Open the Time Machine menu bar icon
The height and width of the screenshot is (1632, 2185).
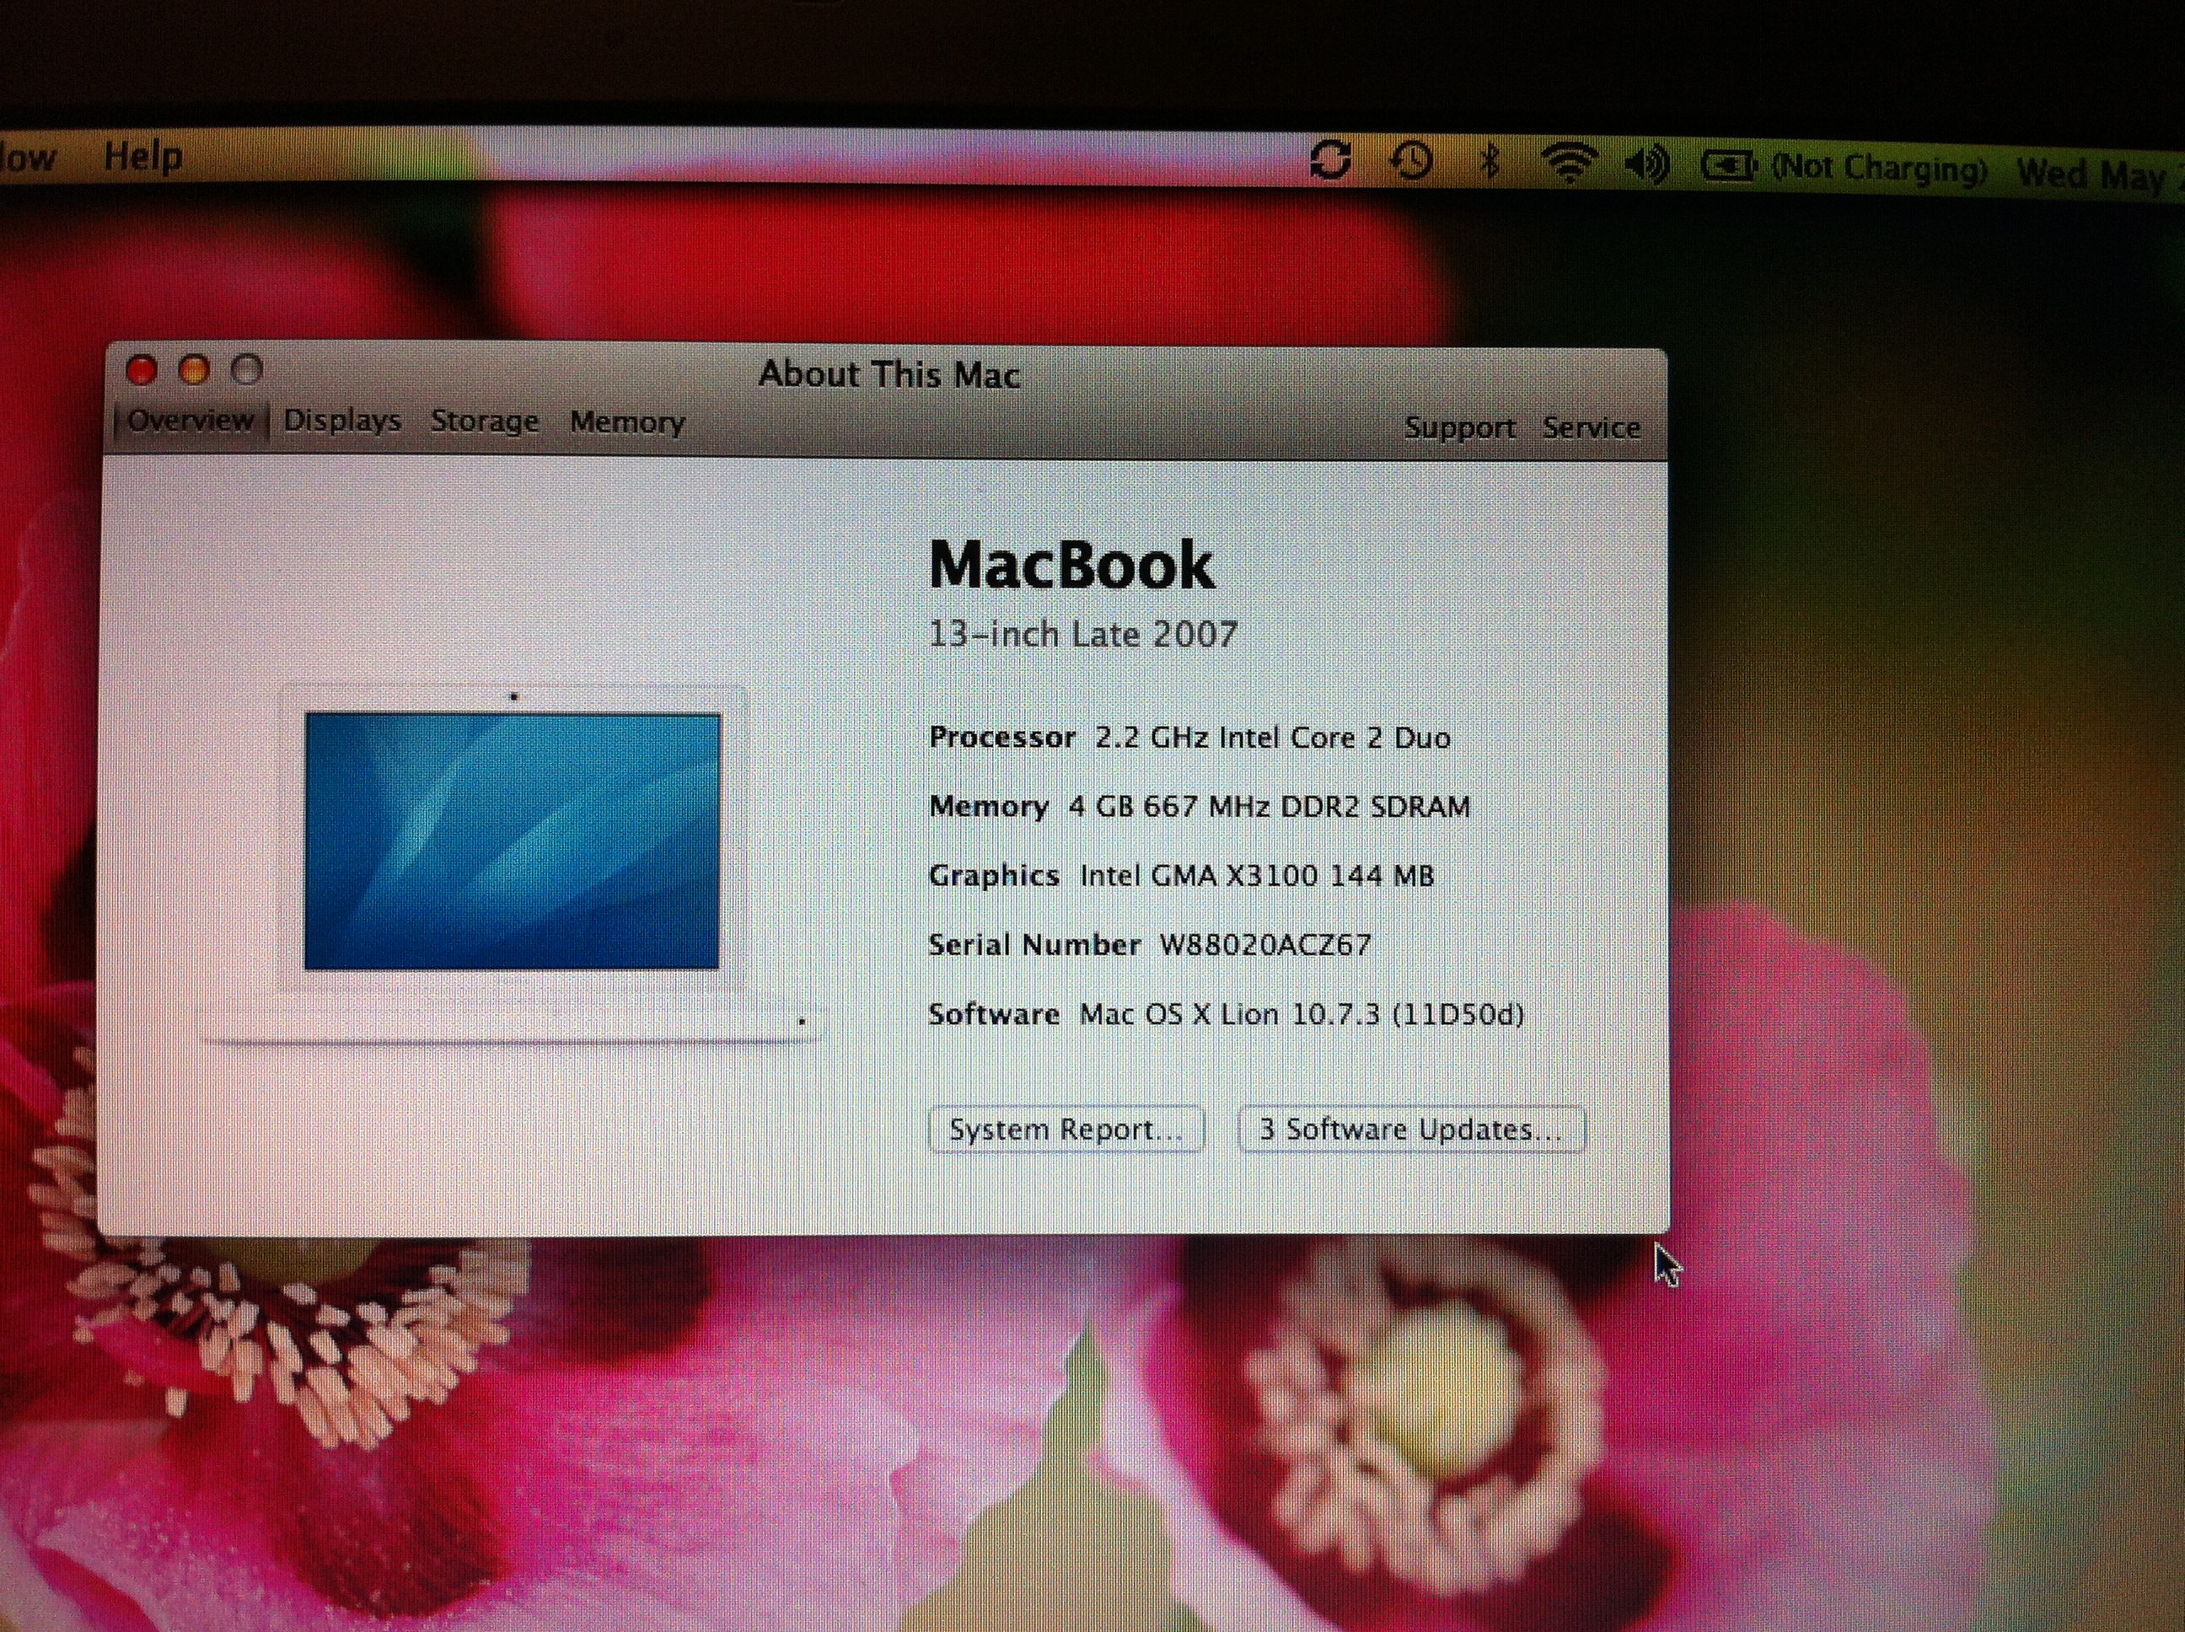[x=1411, y=160]
